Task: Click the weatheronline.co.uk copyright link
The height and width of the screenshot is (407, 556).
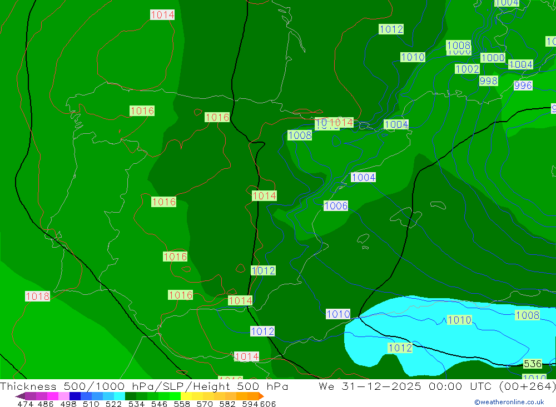Action: (509, 402)
